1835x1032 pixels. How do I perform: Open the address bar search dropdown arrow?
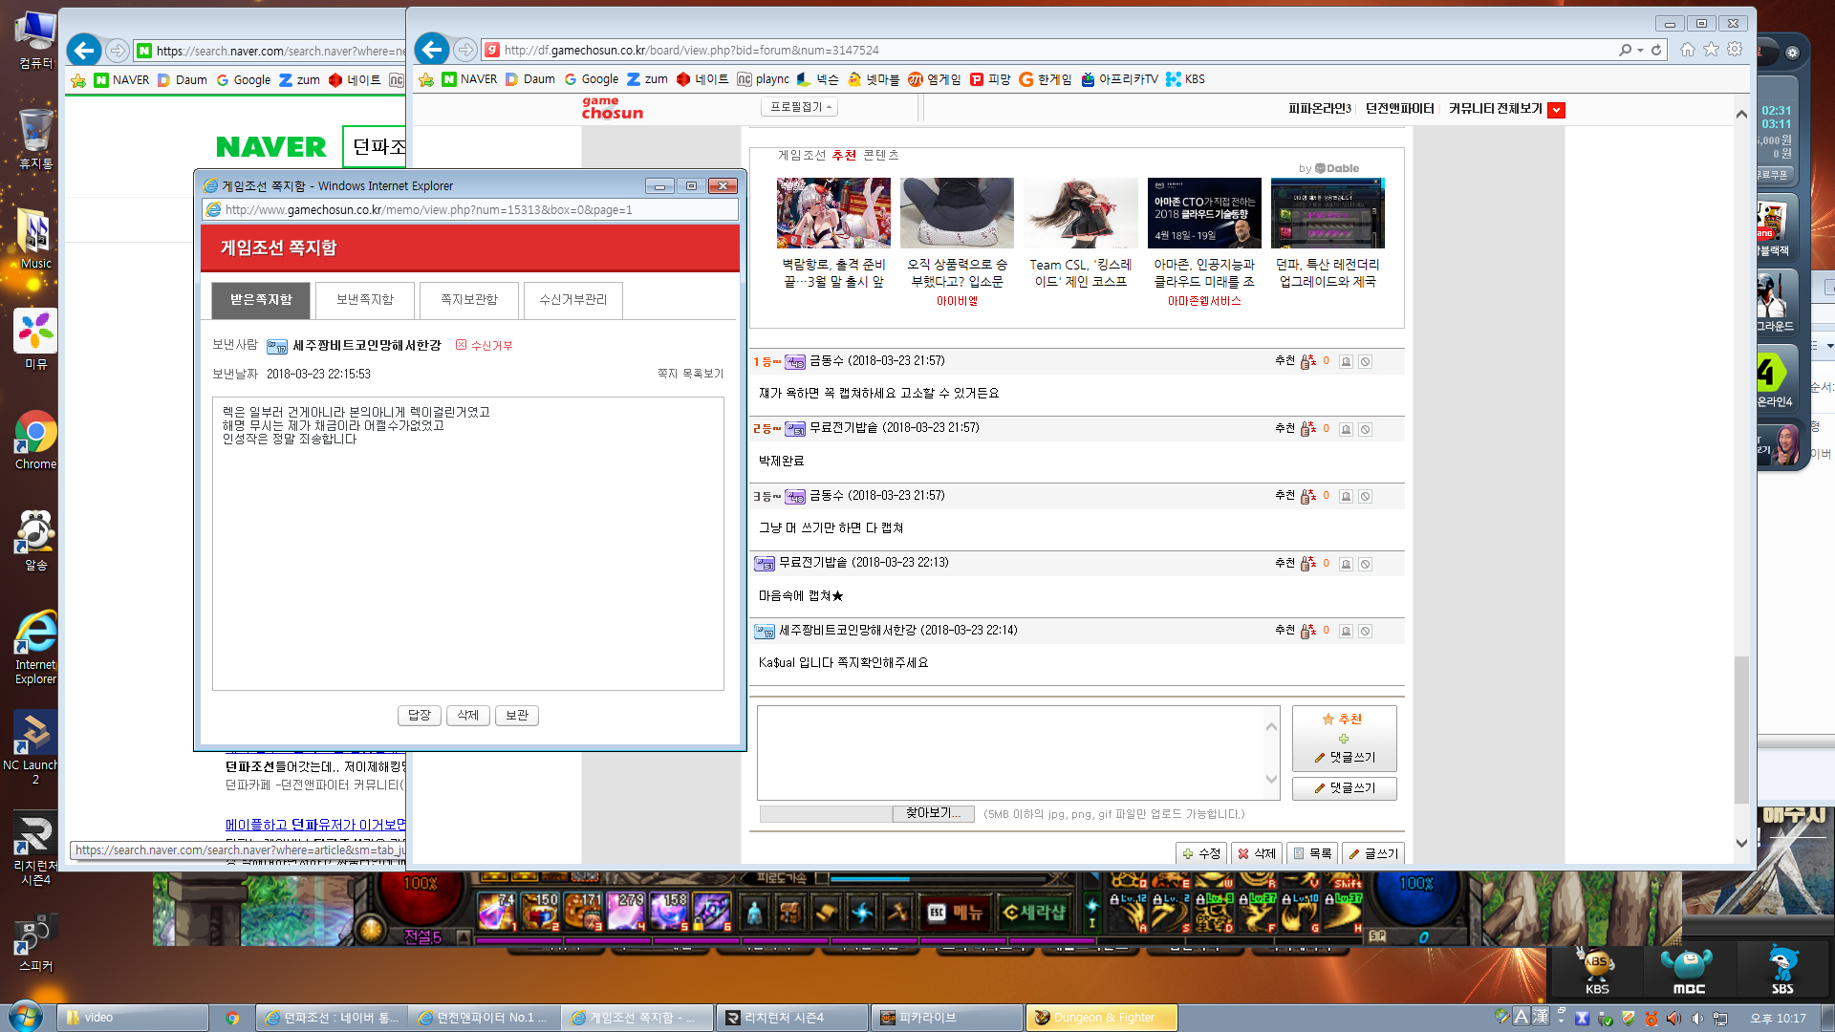click(1640, 50)
